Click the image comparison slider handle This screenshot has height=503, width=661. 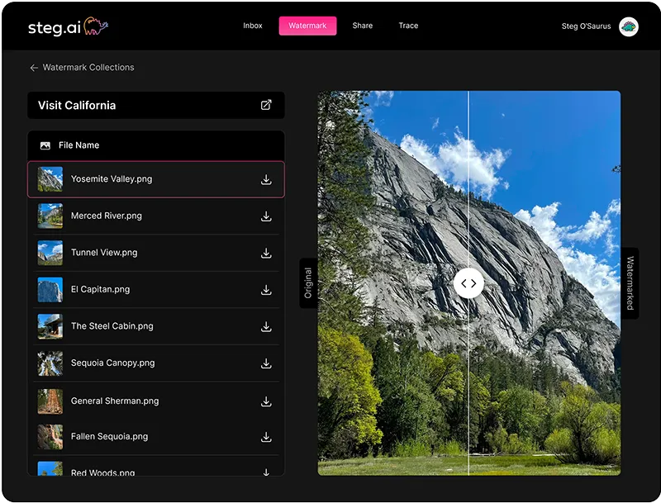[x=468, y=283]
